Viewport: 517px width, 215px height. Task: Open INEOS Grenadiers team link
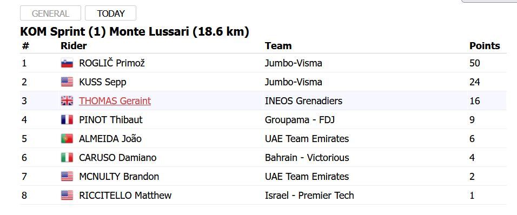pos(303,101)
